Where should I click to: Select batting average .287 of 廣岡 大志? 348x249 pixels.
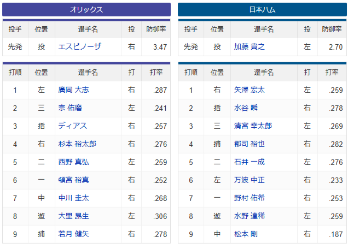pos(160,90)
